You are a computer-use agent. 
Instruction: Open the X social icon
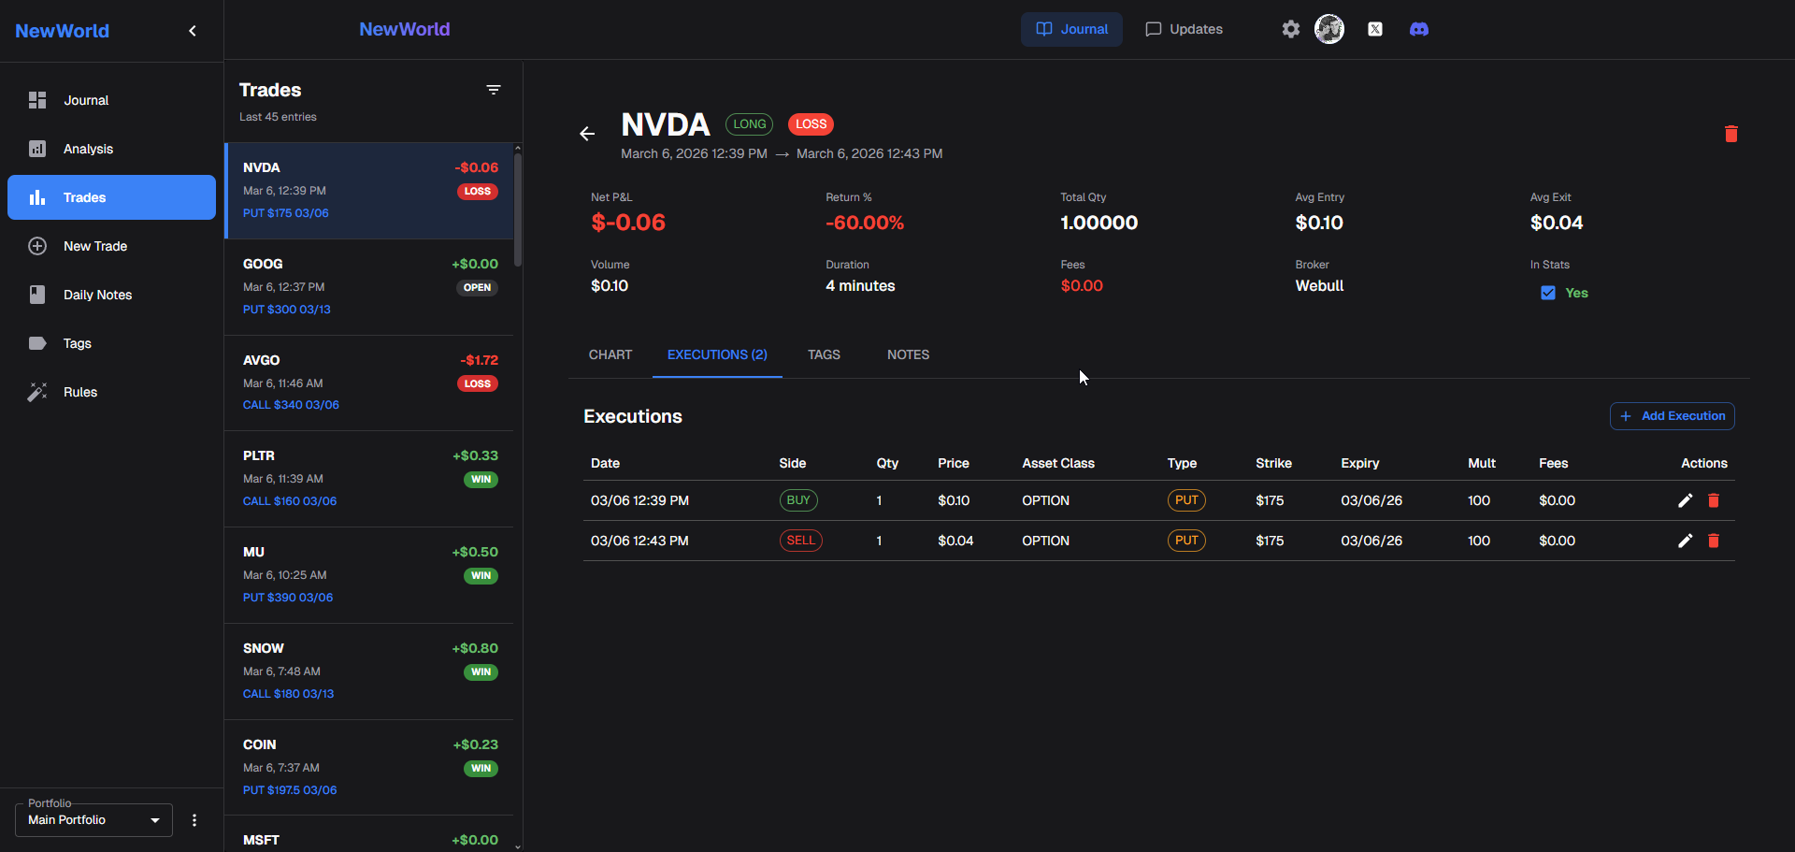click(x=1375, y=29)
